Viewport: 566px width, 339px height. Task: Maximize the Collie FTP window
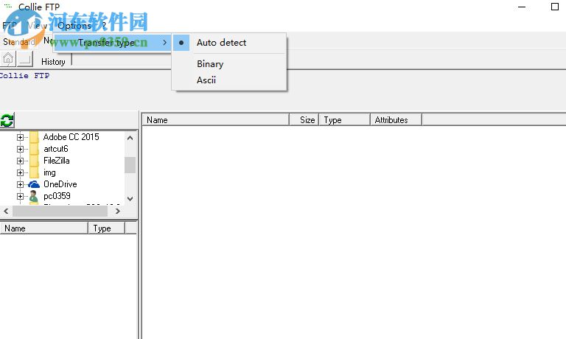click(555, 7)
